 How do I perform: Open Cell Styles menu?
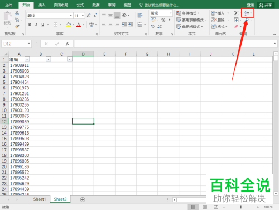(189, 27)
